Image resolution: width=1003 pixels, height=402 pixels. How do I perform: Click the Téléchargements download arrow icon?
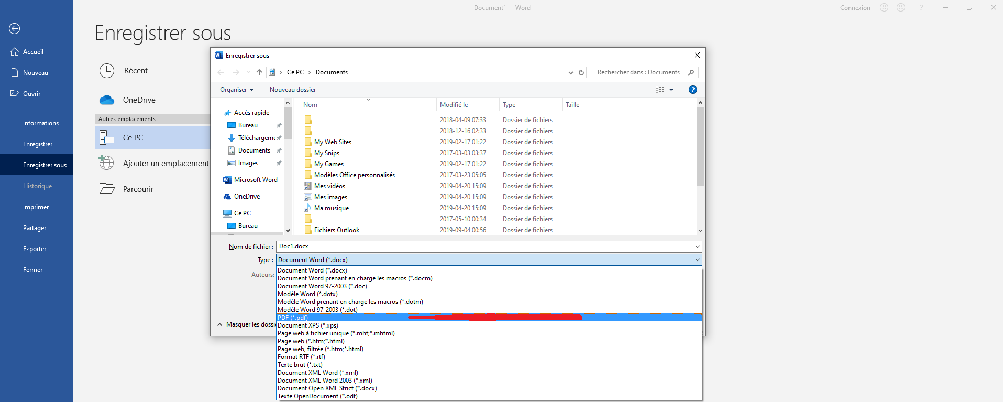[x=232, y=138]
